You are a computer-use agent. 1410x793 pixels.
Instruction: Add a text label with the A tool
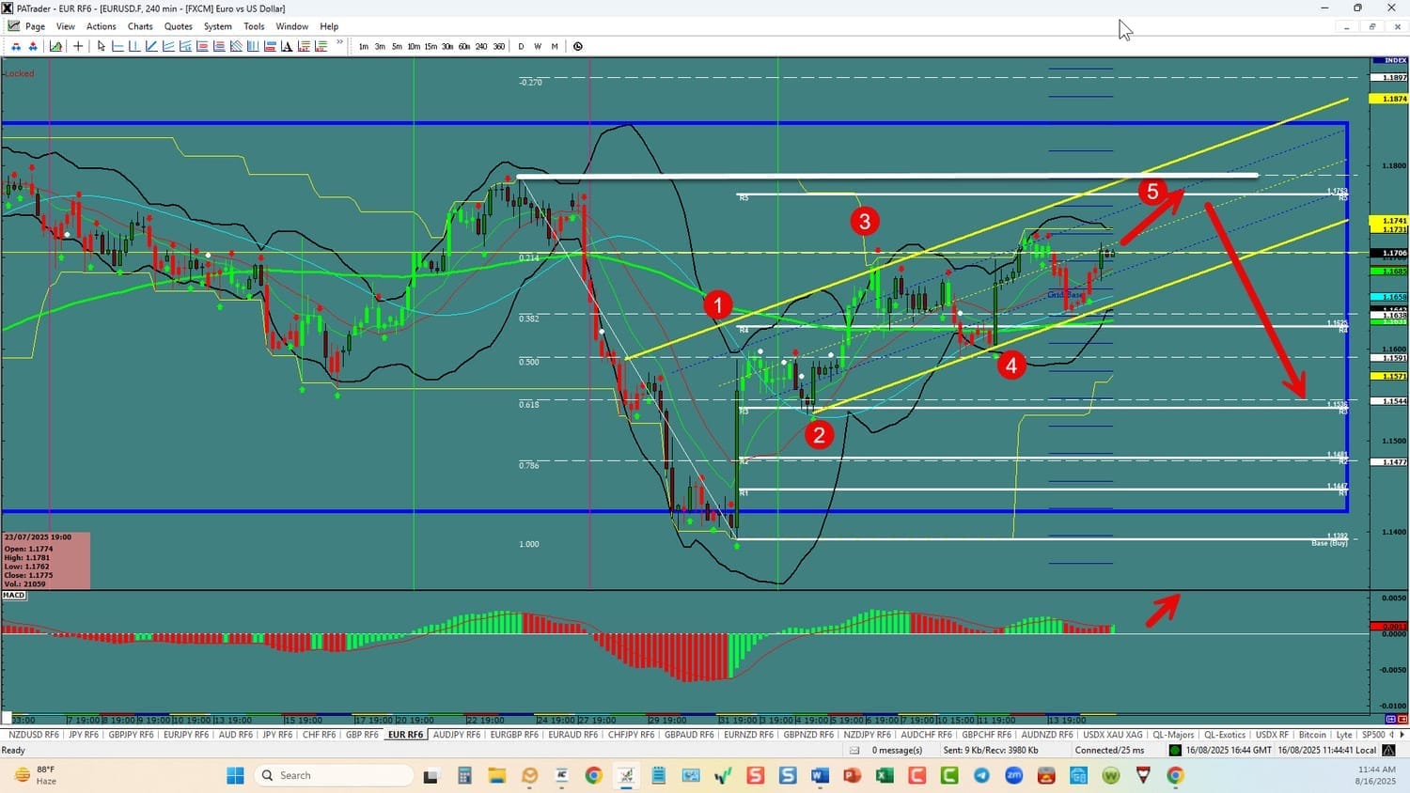pyautogui.click(x=287, y=46)
